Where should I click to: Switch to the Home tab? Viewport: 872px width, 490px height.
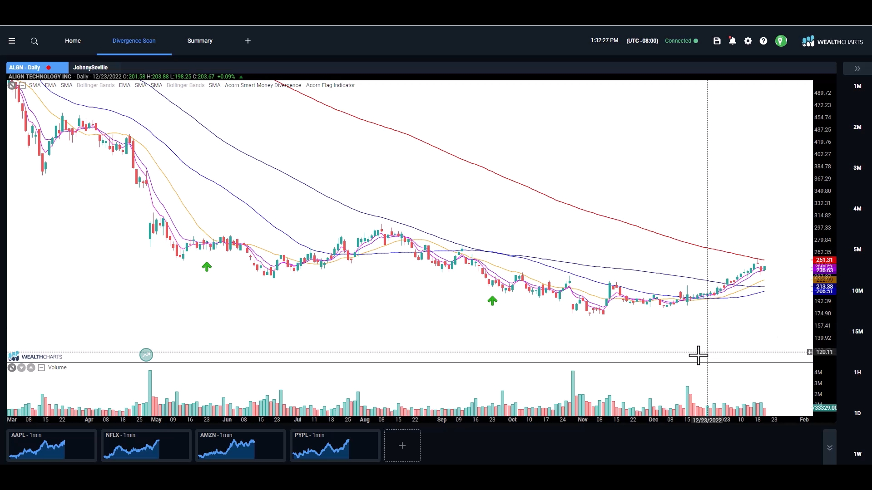[73, 41]
